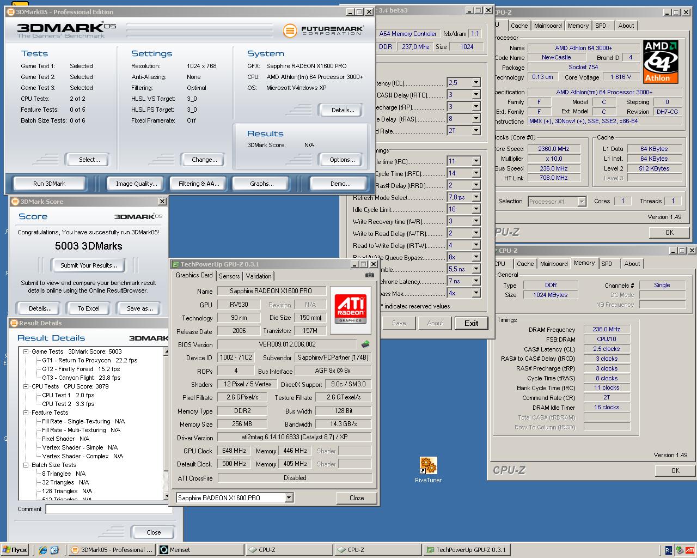The width and height of the screenshot is (697, 558).
Task: Click the ATI Radeon logo in GPU-Z
Action: 350,310
